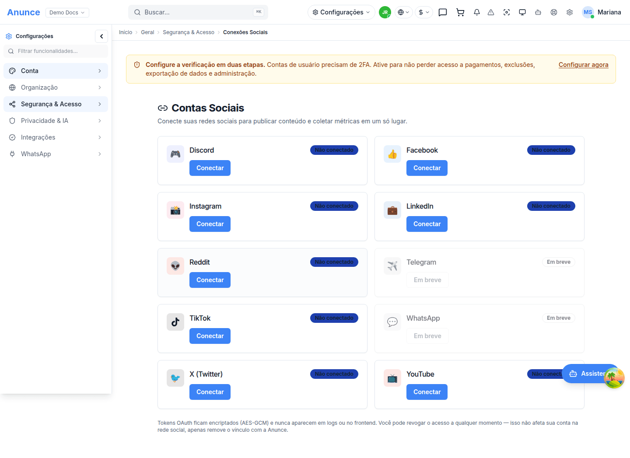The image size is (630, 458).
Task: Open the dollar currency dropdown
Action: 424,12
